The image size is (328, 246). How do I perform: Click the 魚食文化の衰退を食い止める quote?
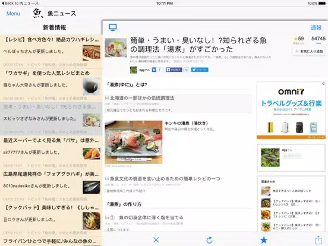[x=165, y=179]
